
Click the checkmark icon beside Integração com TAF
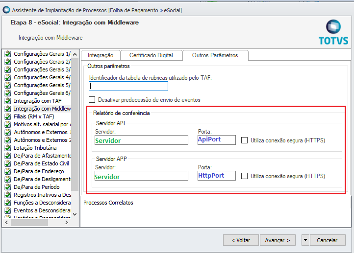point(8,101)
